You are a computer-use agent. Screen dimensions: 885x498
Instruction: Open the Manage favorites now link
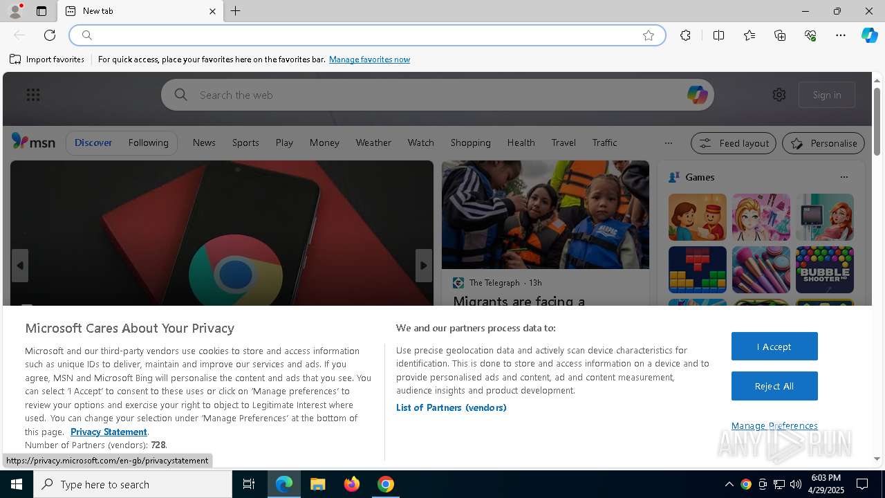[369, 59]
